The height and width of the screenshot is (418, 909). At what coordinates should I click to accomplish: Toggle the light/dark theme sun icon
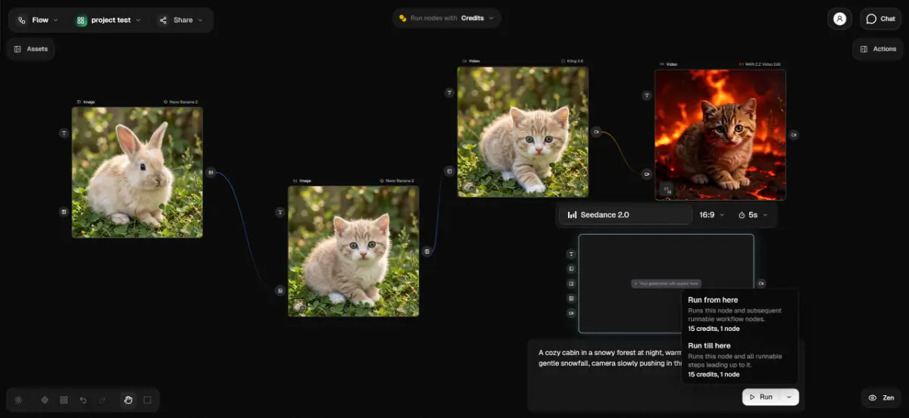point(19,400)
